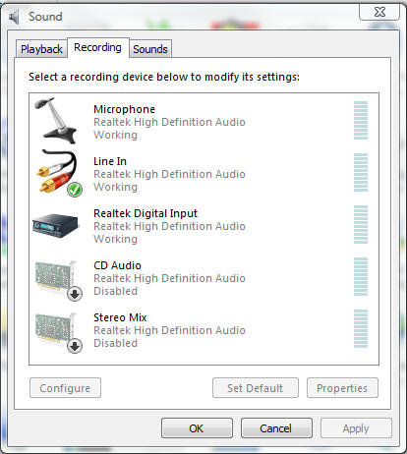Click the Microphone level meter
The width and height of the screenshot is (407, 454).
tap(361, 120)
